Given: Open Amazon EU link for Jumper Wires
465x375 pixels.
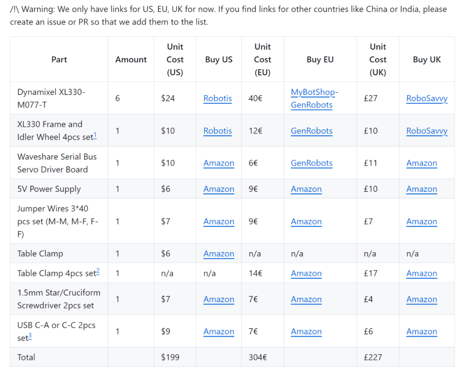Looking at the screenshot, I should 306,221.
